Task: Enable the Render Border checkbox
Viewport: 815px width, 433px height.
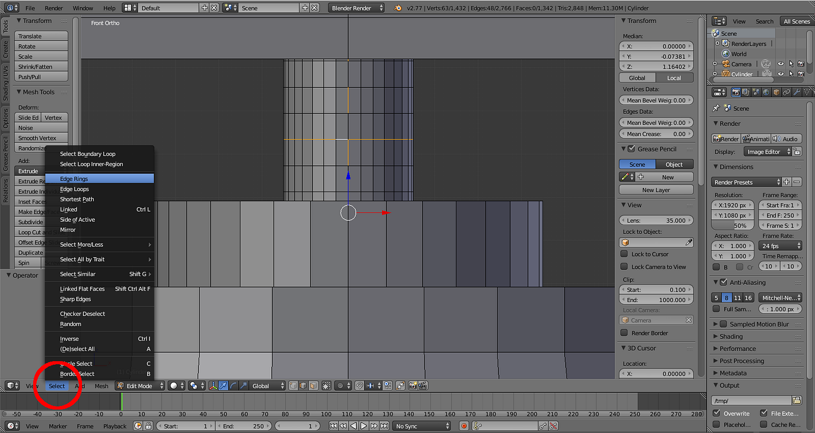Action: coord(624,333)
